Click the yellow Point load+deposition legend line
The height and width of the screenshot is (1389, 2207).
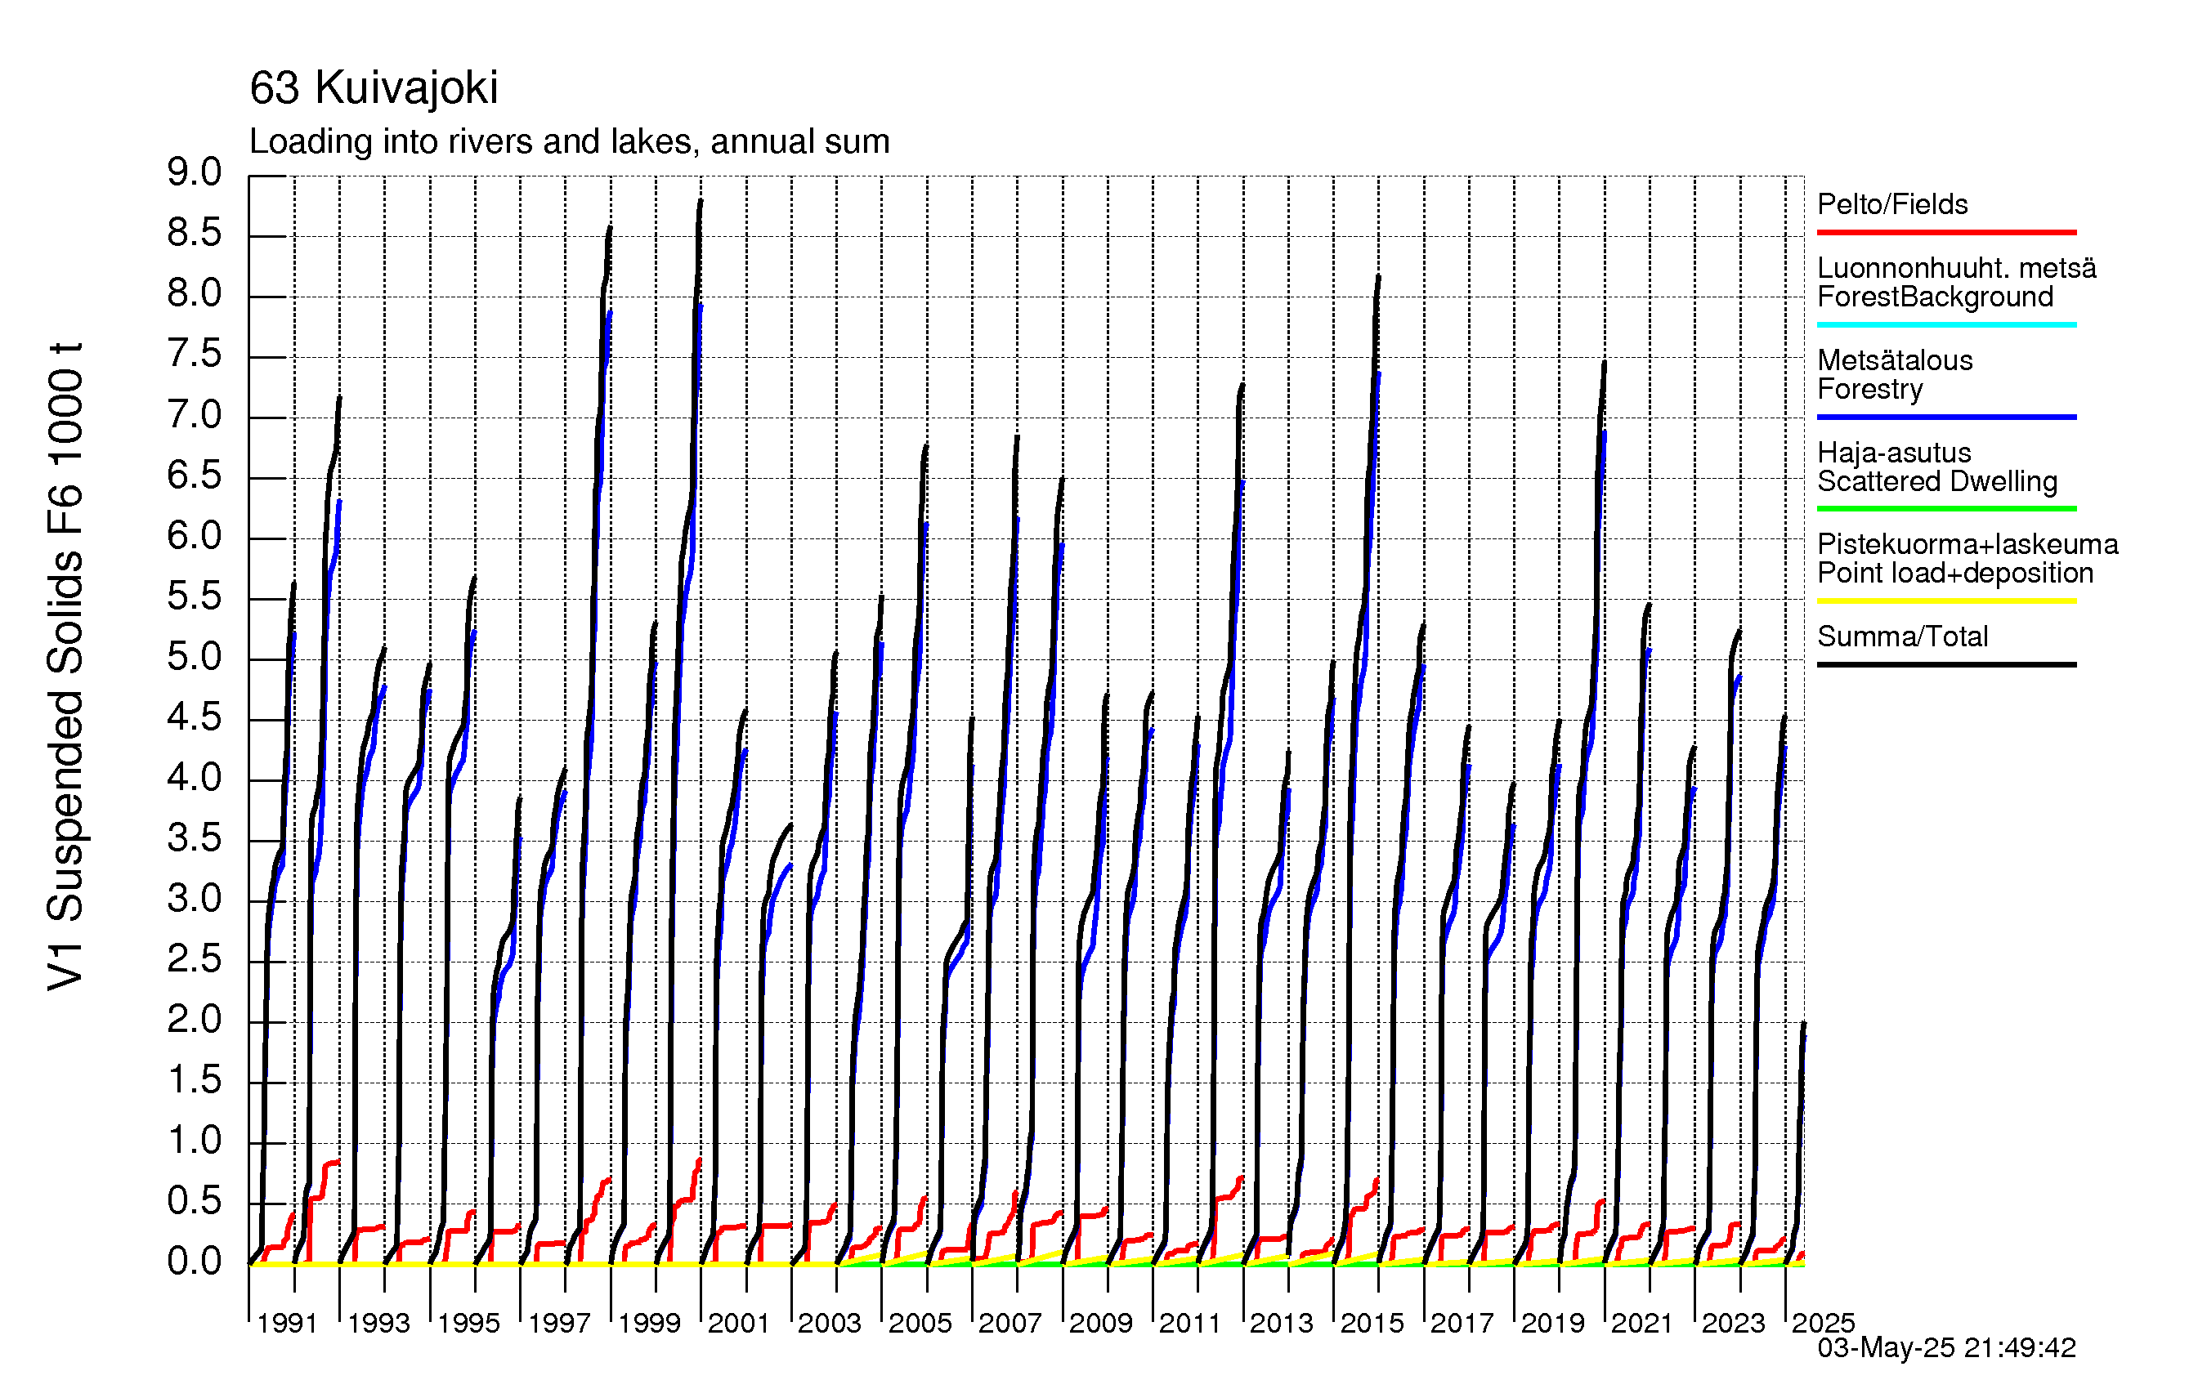point(1945,601)
